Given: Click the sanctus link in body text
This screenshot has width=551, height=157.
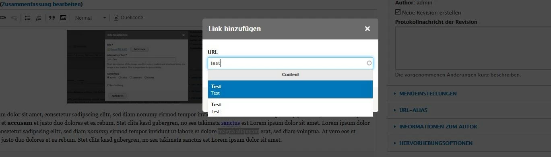Looking at the screenshot, I should coord(230,123).
